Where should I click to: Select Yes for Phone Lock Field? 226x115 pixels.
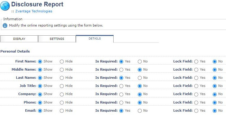[x=196, y=103]
